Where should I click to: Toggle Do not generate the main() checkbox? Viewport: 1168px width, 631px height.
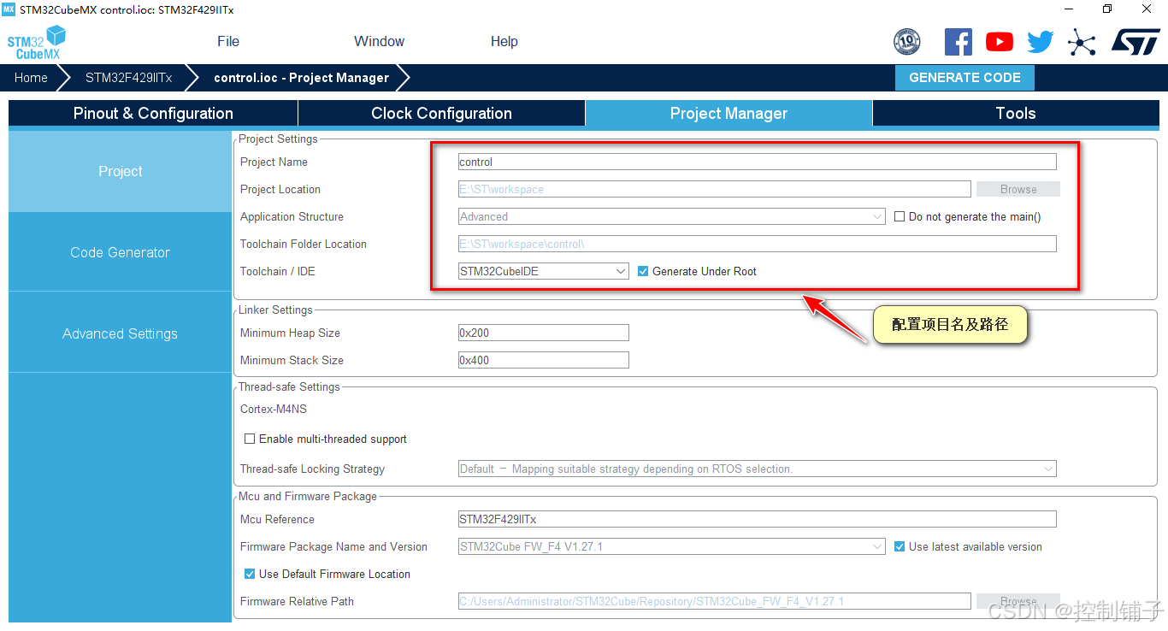[900, 216]
